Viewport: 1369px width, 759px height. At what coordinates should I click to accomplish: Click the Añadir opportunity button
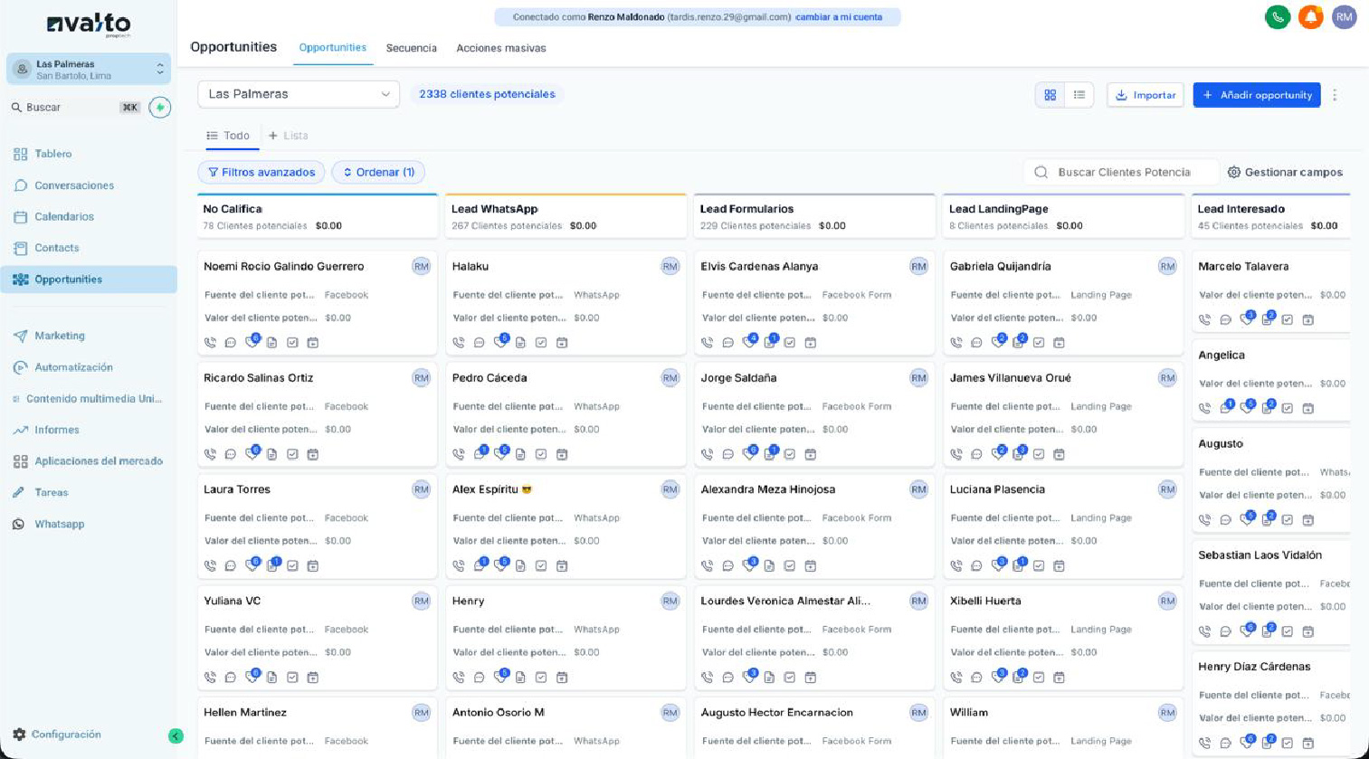point(1256,95)
